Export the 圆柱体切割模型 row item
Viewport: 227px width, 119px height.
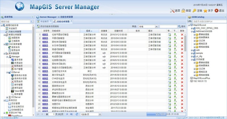169,42
